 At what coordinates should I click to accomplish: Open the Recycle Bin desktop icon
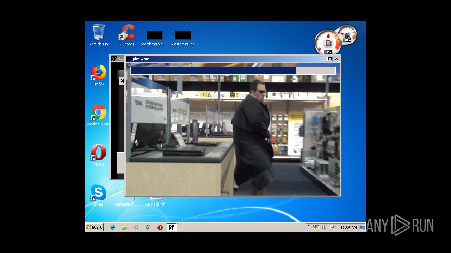(98, 35)
